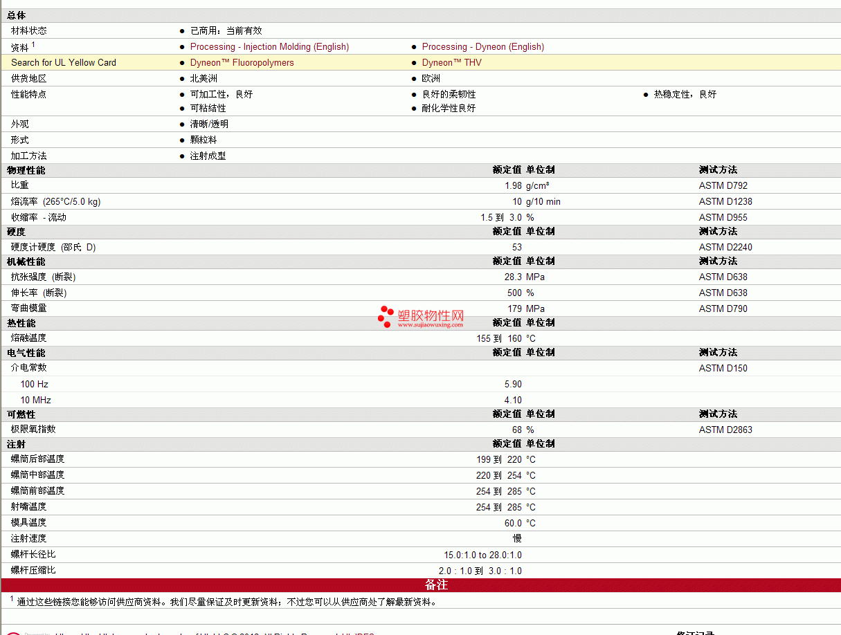The width and height of the screenshot is (841, 635).
Task: Click 5.90 value in 100 Hz row
Action: click(514, 385)
